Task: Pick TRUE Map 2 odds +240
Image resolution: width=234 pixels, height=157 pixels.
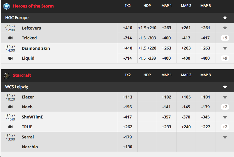Action: click(186, 127)
